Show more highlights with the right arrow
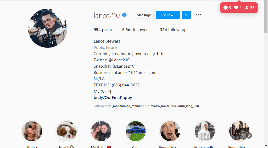The height and width of the screenshot is (148, 268). 249,135
